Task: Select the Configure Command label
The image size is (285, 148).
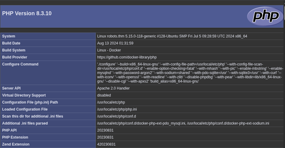Action: pyautogui.click(x=20, y=64)
